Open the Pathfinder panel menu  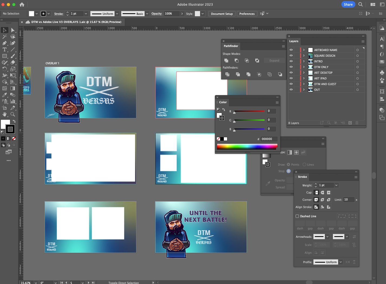283,46
